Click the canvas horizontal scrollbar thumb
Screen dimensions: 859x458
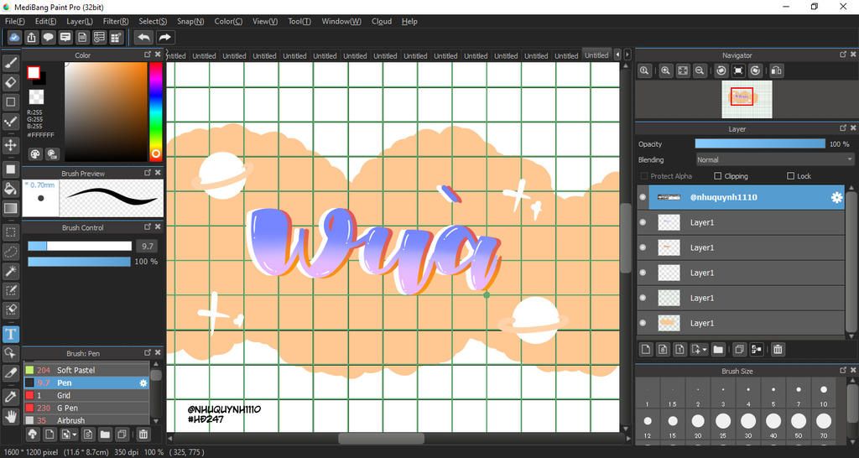(382, 438)
